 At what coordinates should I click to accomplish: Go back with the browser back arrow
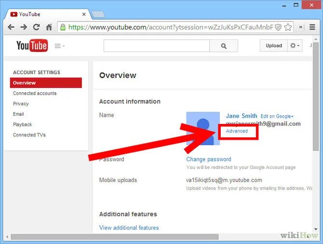coord(11,27)
